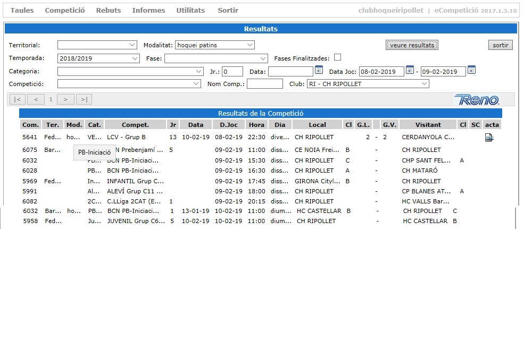Click the Nom Comp. input field
The image size is (532, 358).
click(264, 84)
